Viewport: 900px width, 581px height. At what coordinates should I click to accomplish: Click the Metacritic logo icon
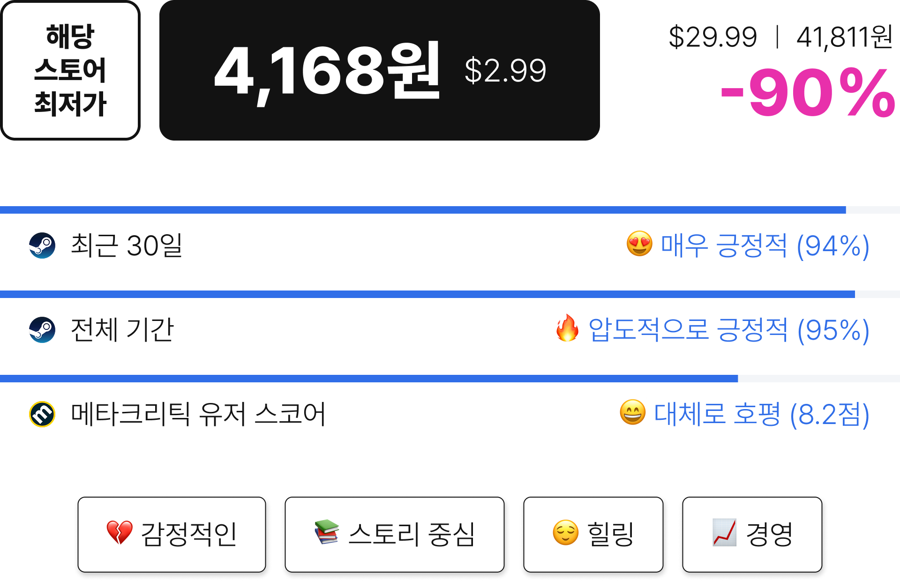click(42, 414)
